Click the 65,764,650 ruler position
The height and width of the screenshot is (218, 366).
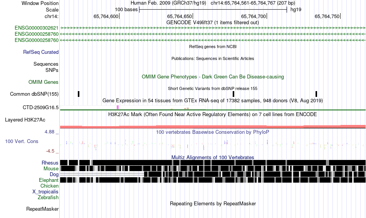pyautogui.click(x=180, y=16)
